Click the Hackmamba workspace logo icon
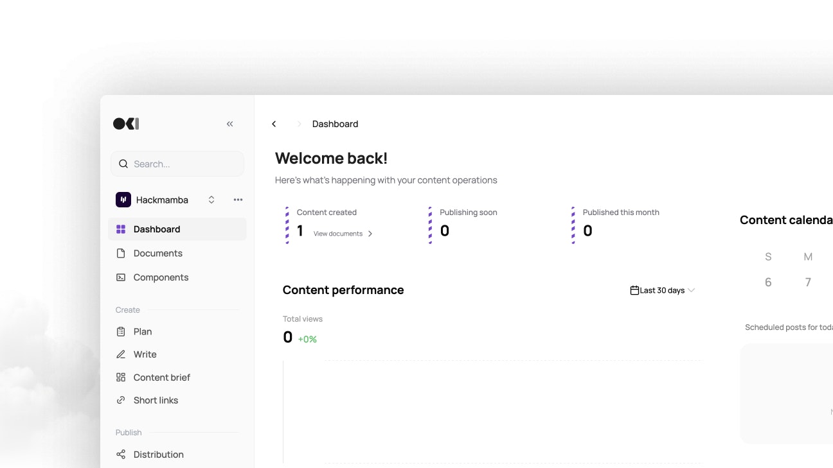The height and width of the screenshot is (468, 833). 123,200
